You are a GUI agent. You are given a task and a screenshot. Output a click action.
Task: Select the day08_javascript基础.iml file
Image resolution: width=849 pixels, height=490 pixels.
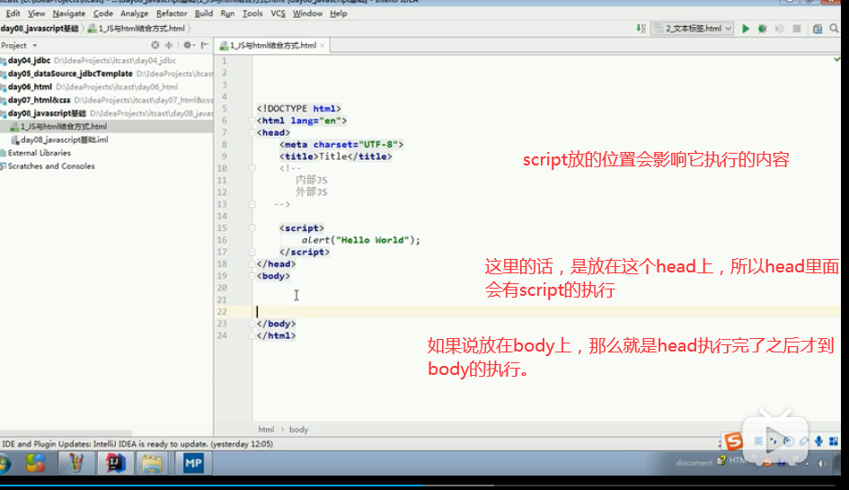[x=65, y=140]
